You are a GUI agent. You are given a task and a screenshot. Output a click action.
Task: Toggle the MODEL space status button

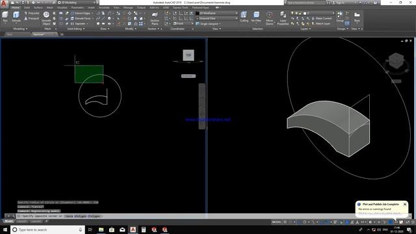pyautogui.click(x=276, y=222)
